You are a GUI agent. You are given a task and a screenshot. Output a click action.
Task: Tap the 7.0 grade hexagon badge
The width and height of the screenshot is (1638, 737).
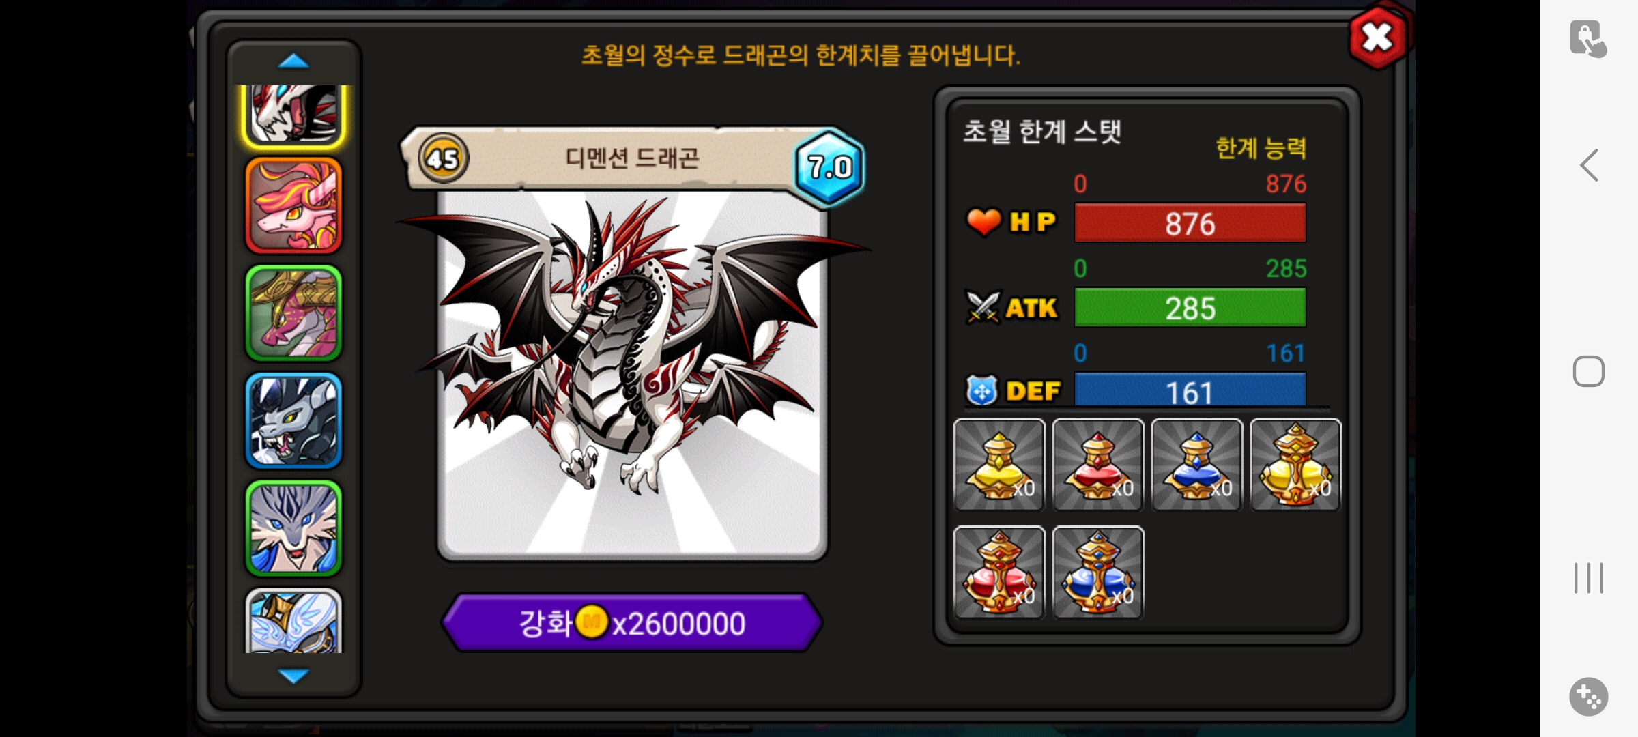(x=829, y=167)
